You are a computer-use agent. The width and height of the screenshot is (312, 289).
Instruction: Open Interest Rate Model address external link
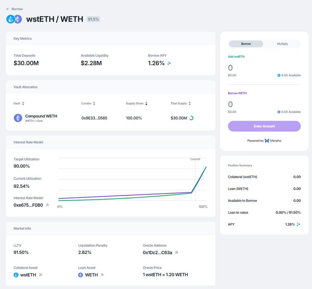[x=47, y=205]
